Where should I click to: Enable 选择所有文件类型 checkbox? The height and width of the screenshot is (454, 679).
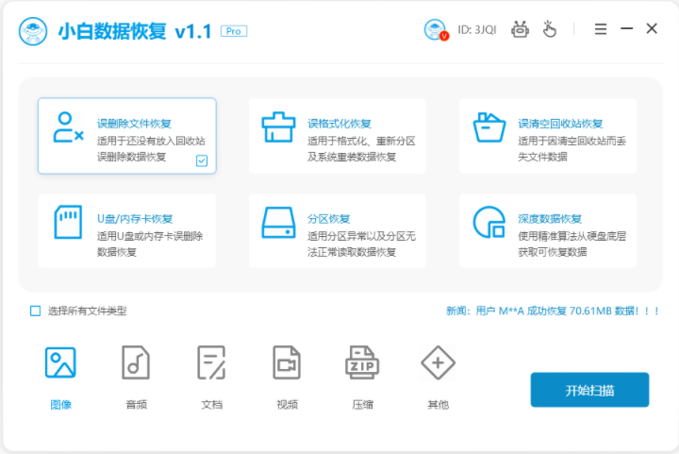coord(36,311)
